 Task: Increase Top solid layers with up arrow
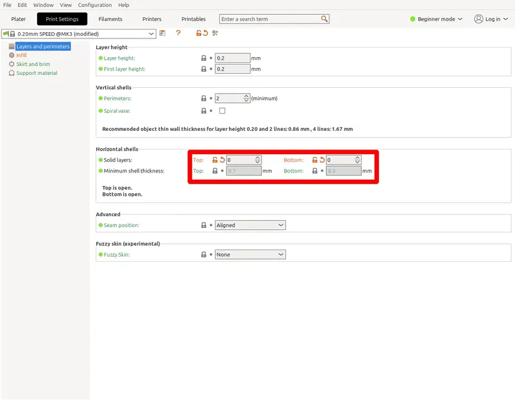[x=258, y=158]
